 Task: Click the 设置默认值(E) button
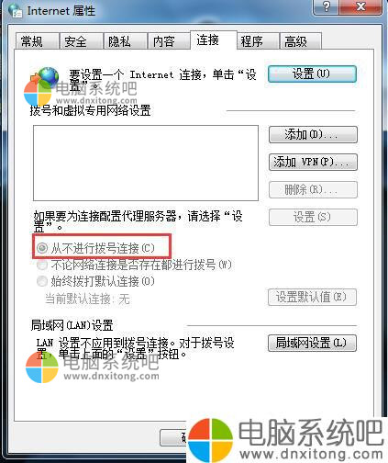point(312,297)
